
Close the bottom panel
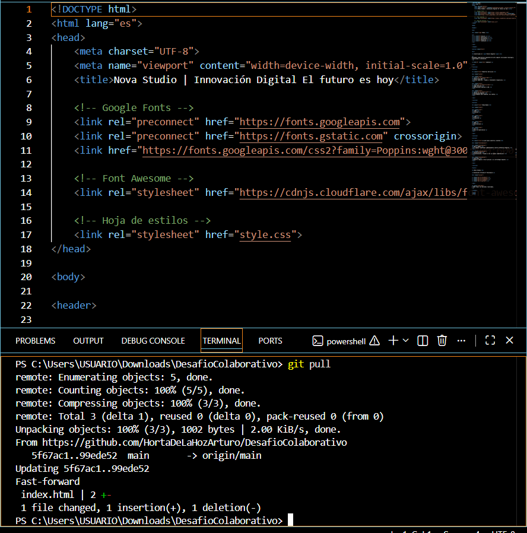(x=509, y=340)
